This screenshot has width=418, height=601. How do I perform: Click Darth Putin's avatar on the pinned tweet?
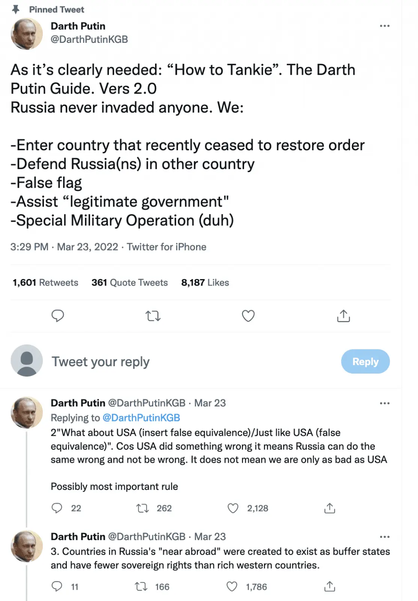27,34
